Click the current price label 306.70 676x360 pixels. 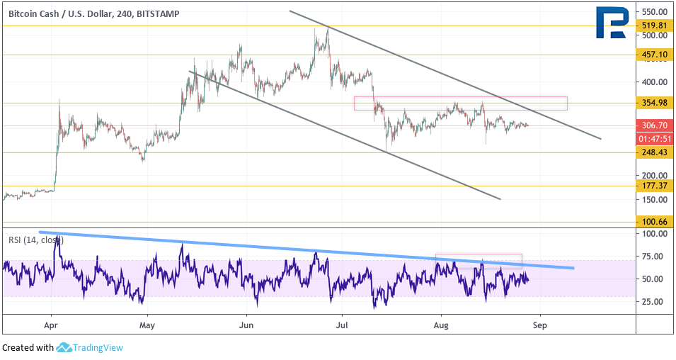tap(655, 126)
